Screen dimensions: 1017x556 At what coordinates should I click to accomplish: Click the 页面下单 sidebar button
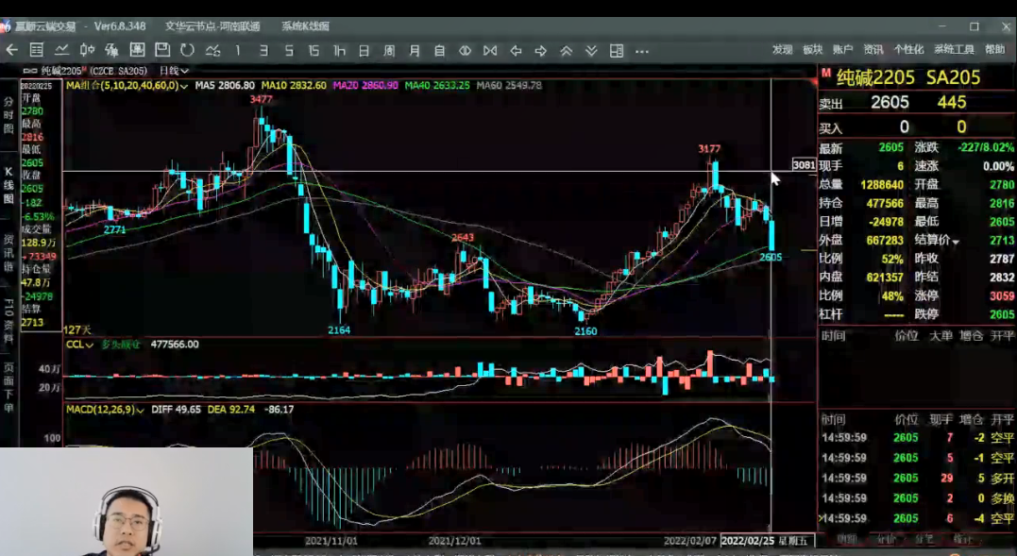click(x=8, y=387)
